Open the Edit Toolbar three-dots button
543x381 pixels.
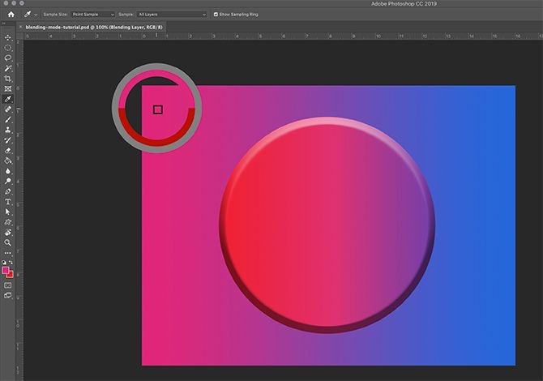pos(8,253)
